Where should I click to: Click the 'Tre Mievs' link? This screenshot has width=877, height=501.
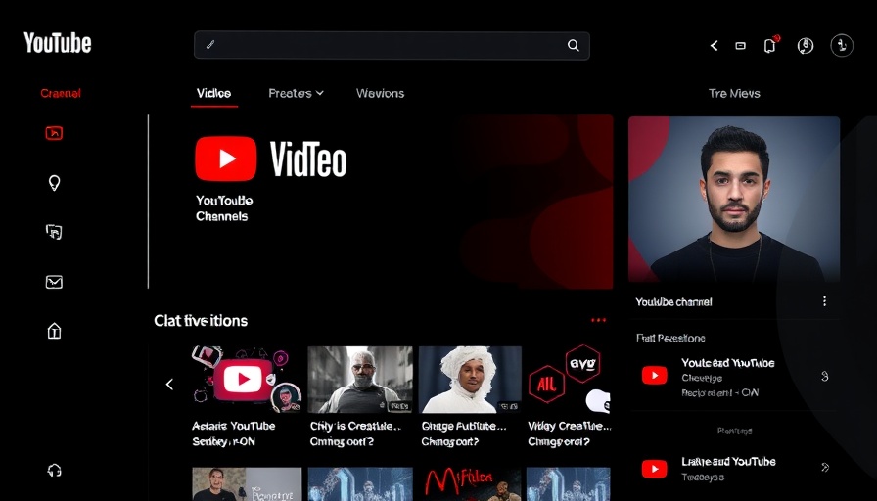coord(734,93)
